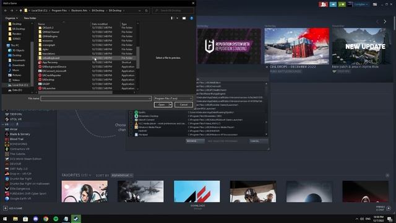
Task: Click New folder button
Action: [30, 18]
